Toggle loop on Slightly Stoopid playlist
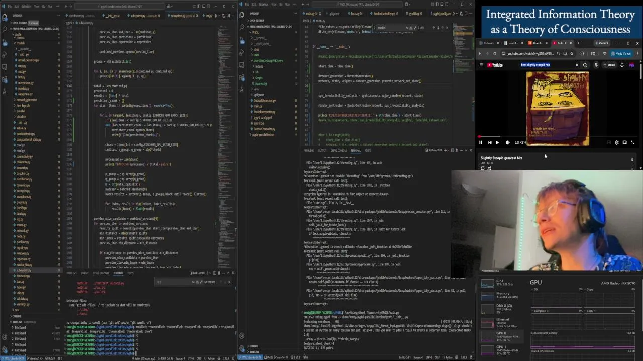 pyautogui.click(x=483, y=168)
